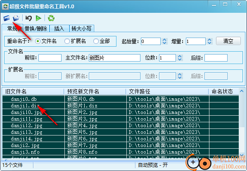247x171 pixels.
Task: Select the danji1.diz row
Action: (121, 106)
